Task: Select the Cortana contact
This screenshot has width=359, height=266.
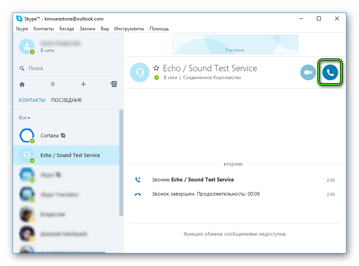Action: click(x=67, y=135)
